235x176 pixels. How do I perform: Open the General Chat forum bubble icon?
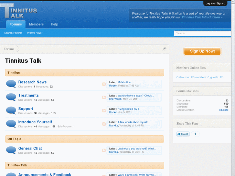point(11,150)
